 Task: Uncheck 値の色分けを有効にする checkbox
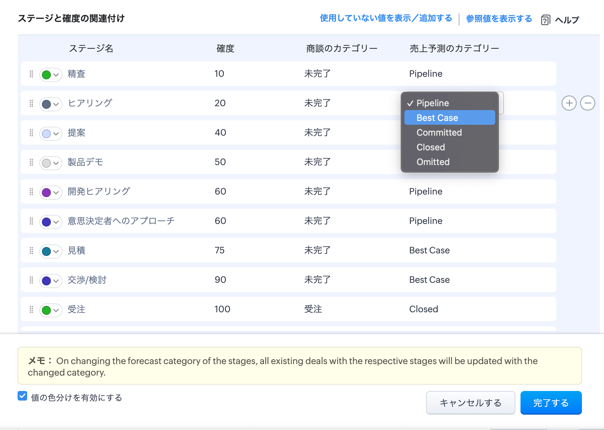(22, 396)
